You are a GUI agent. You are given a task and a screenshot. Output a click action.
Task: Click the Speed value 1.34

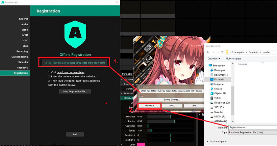click(x=140, y=131)
